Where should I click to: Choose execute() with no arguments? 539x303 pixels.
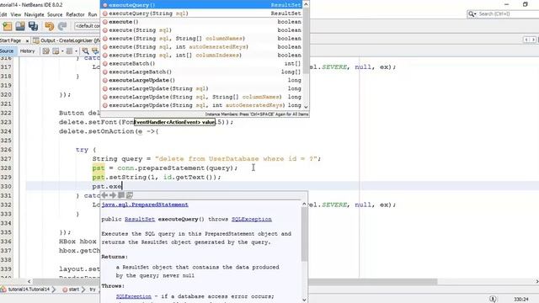click(x=202, y=22)
